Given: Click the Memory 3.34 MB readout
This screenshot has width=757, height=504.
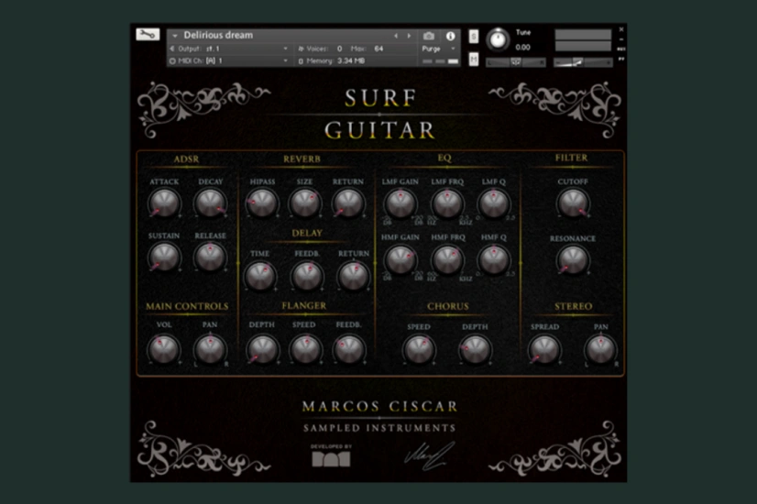Looking at the screenshot, I should coord(351,61).
